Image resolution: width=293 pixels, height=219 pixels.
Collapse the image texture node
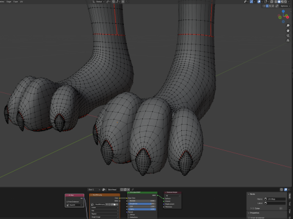(x=91, y=195)
